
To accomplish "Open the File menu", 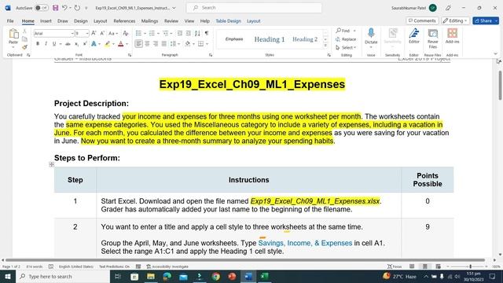I will [x=10, y=21].
